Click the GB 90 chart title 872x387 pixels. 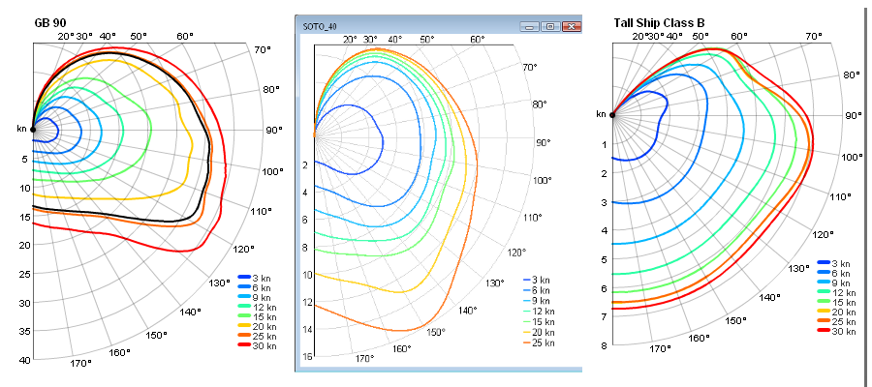coord(50,21)
